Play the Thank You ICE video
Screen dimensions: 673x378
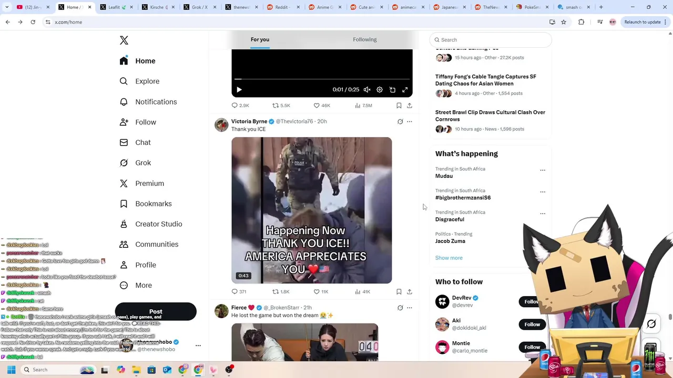coord(311,210)
